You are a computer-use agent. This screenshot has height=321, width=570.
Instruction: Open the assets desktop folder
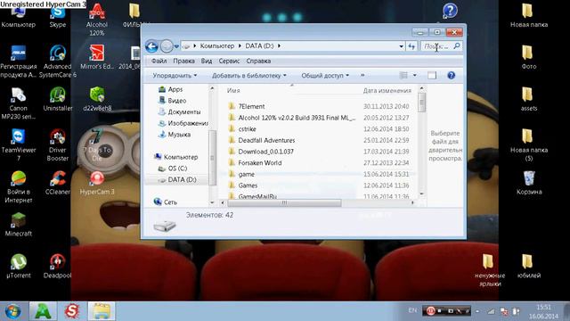pyautogui.click(x=528, y=99)
